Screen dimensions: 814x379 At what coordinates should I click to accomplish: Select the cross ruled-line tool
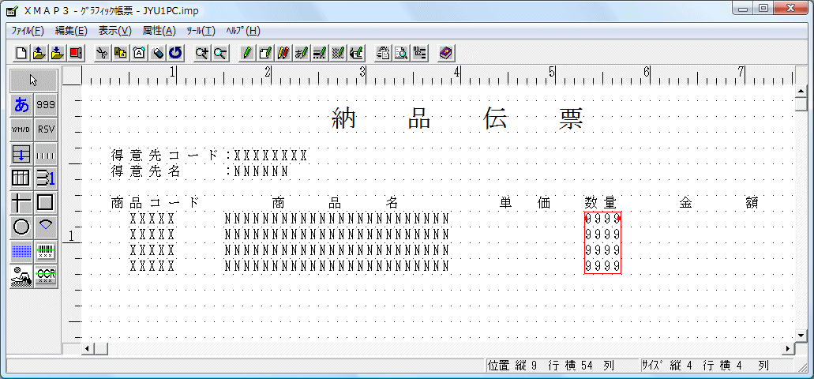(22, 202)
